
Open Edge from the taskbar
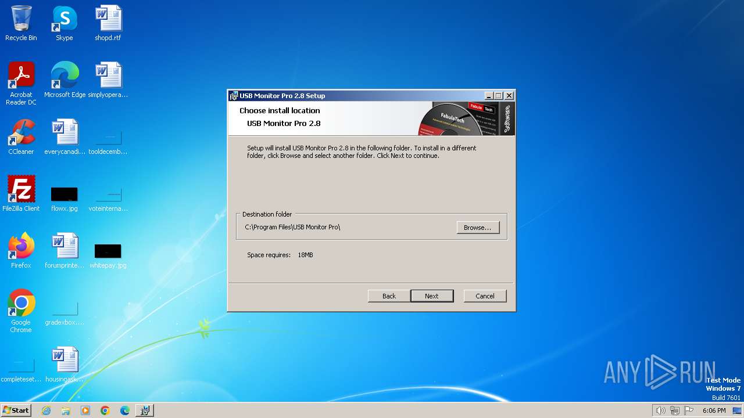point(125,410)
